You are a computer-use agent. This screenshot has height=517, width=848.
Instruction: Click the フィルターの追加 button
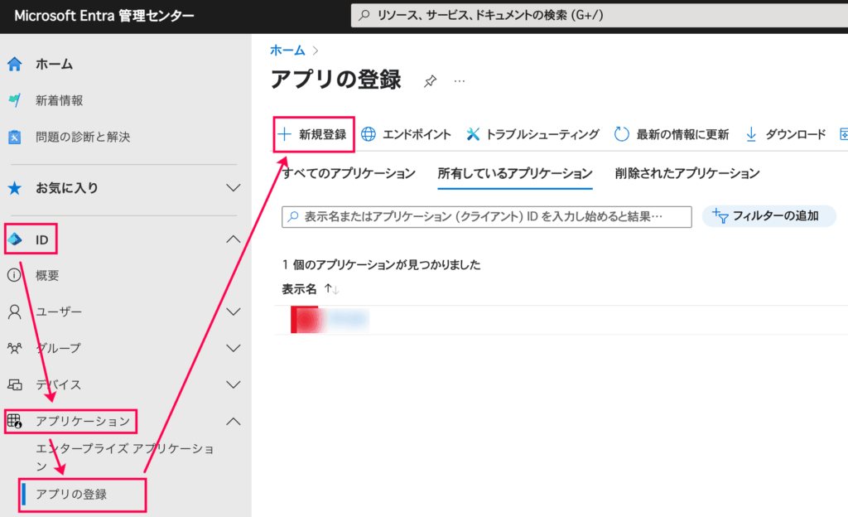[768, 215]
